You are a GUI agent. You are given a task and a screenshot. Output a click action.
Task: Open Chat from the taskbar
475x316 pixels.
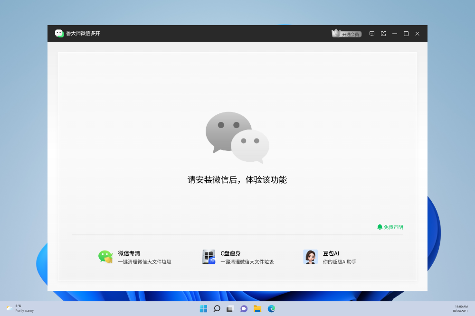pyautogui.click(x=244, y=308)
